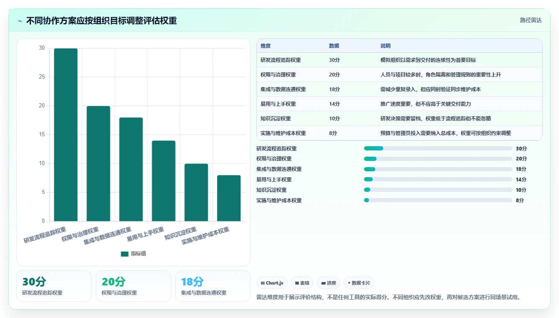Click the 知识沉淀权重 progress bar
Image resolution: width=559 pixels, height=318 pixels.
pos(438,190)
